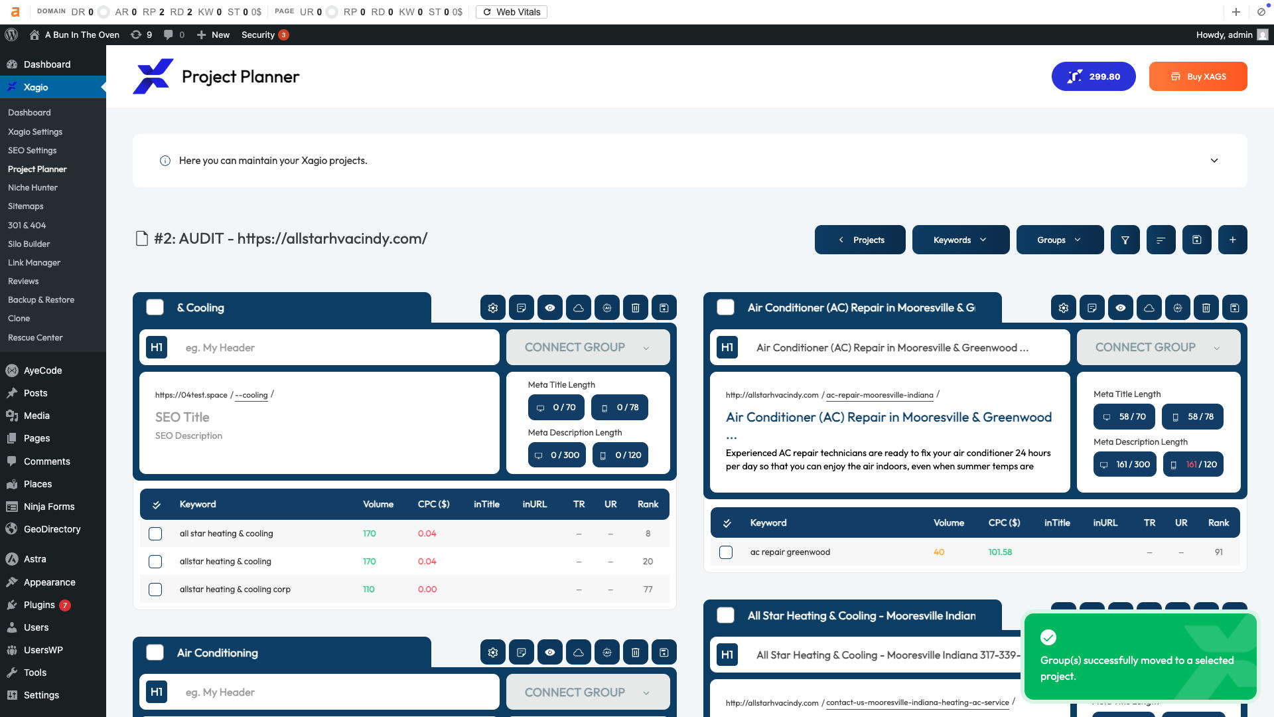Delete the & Cooling group with trash icon

pyautogui.click(x=636, y=308)
